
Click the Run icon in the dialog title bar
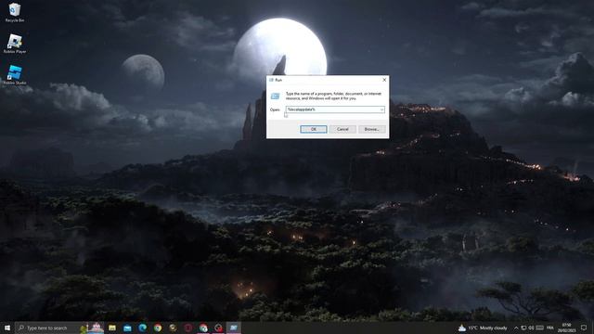point(271,80)
